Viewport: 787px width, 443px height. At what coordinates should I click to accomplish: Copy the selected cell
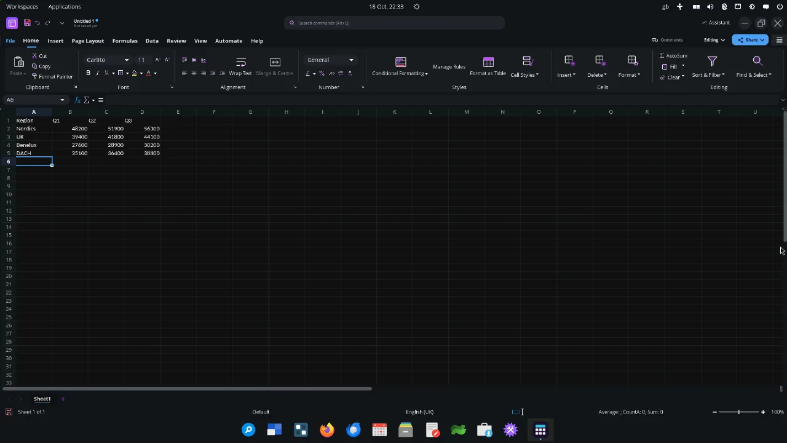click(41, 66)
